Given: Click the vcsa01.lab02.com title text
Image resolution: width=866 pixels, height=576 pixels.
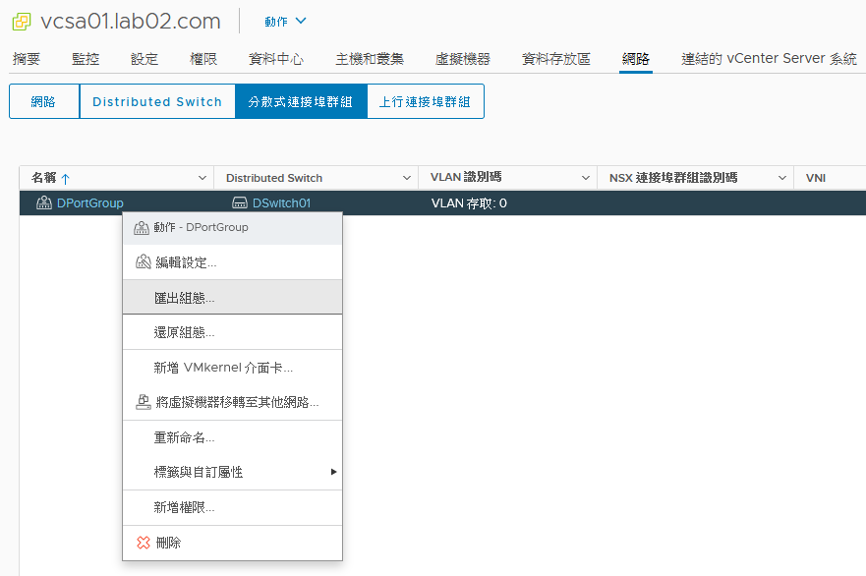Looking at the screenshot, I should 131,21.
